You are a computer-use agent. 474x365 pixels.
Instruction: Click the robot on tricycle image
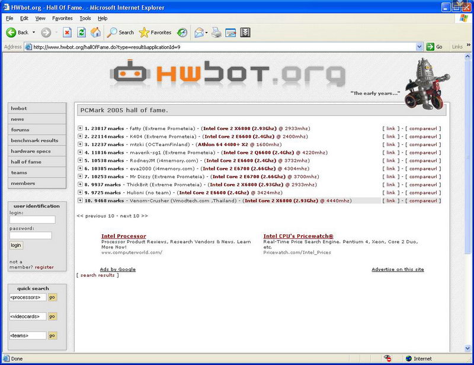[x=427, y=83]
